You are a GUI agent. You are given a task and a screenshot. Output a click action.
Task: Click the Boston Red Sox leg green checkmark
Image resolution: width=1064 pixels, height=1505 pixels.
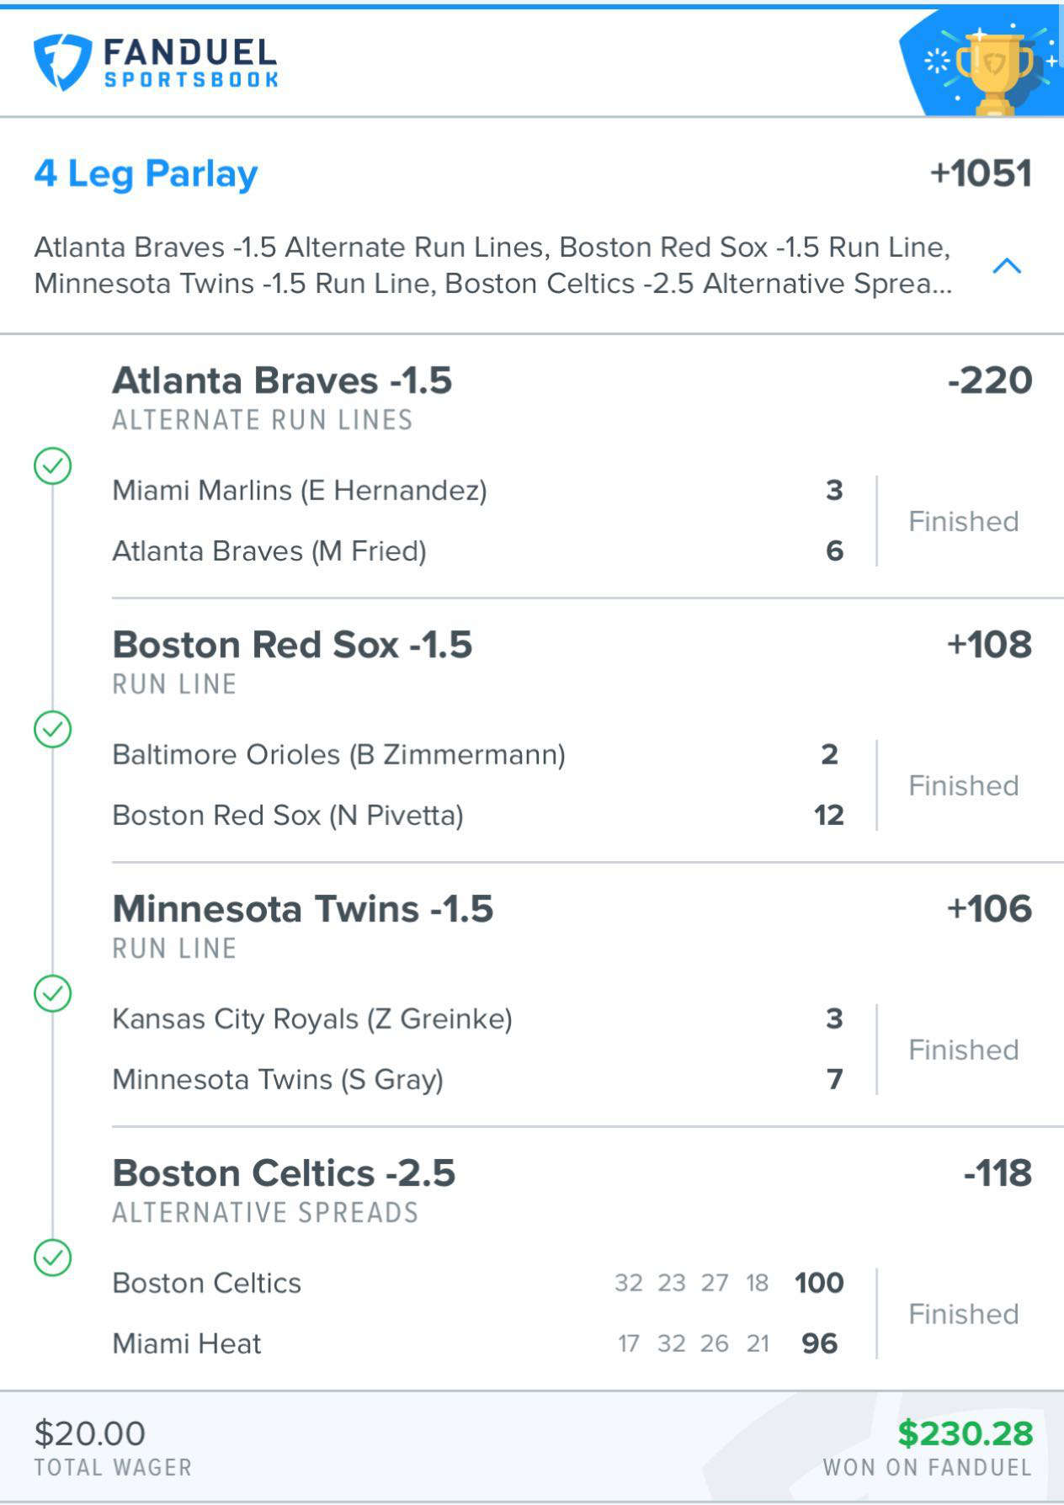(52, 730)
